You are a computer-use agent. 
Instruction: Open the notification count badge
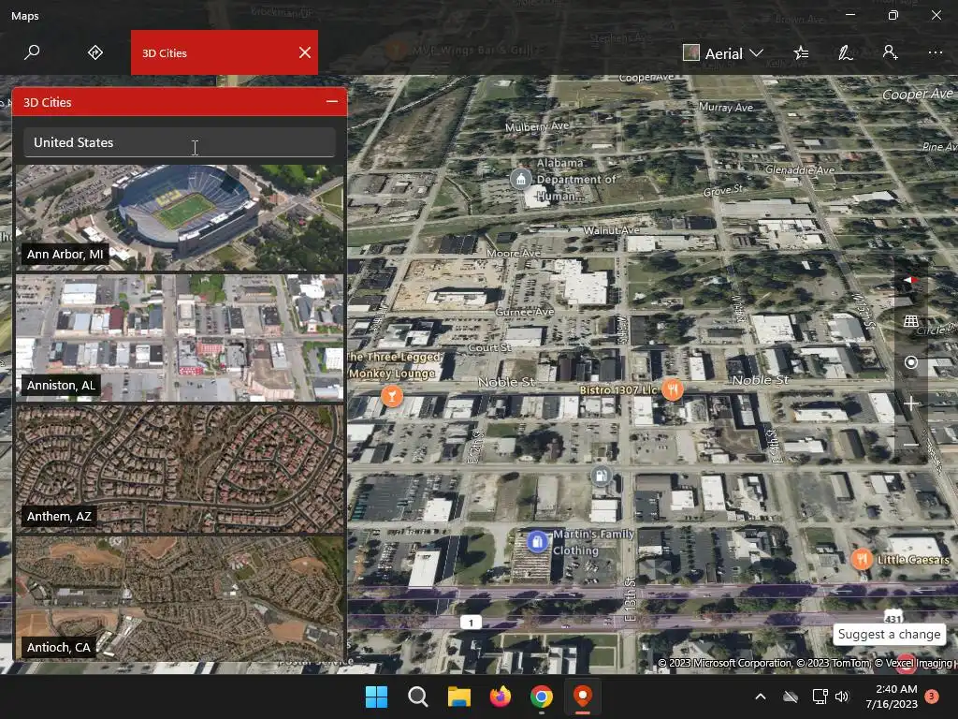tap(932, 696)
